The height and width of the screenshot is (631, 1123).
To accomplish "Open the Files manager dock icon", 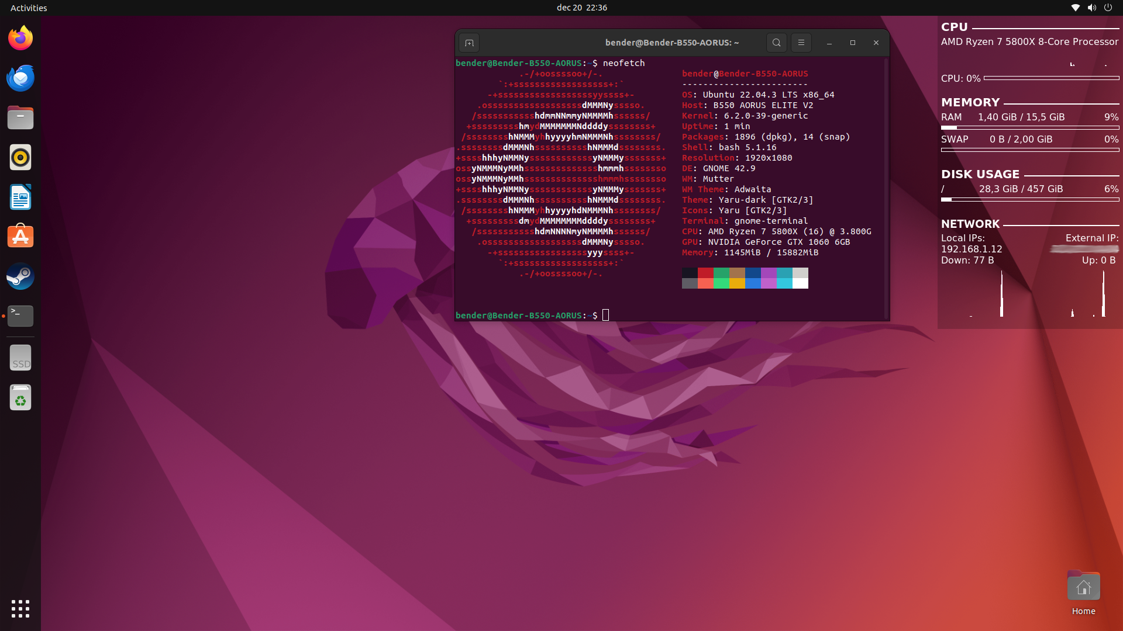I will click(x=20, y=117).
